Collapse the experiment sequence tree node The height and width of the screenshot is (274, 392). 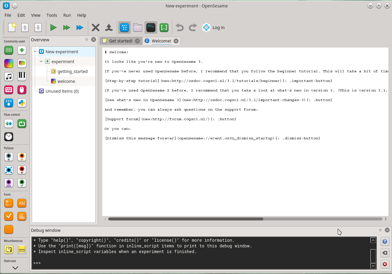coord(41,61)
